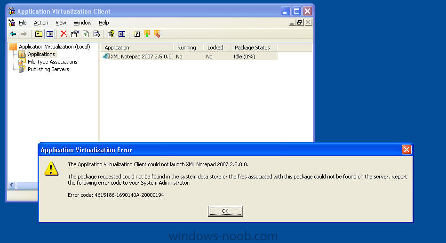Click the Forward arrow in the toolbar
The image size is (446, 243).
[x=24, y=34]
